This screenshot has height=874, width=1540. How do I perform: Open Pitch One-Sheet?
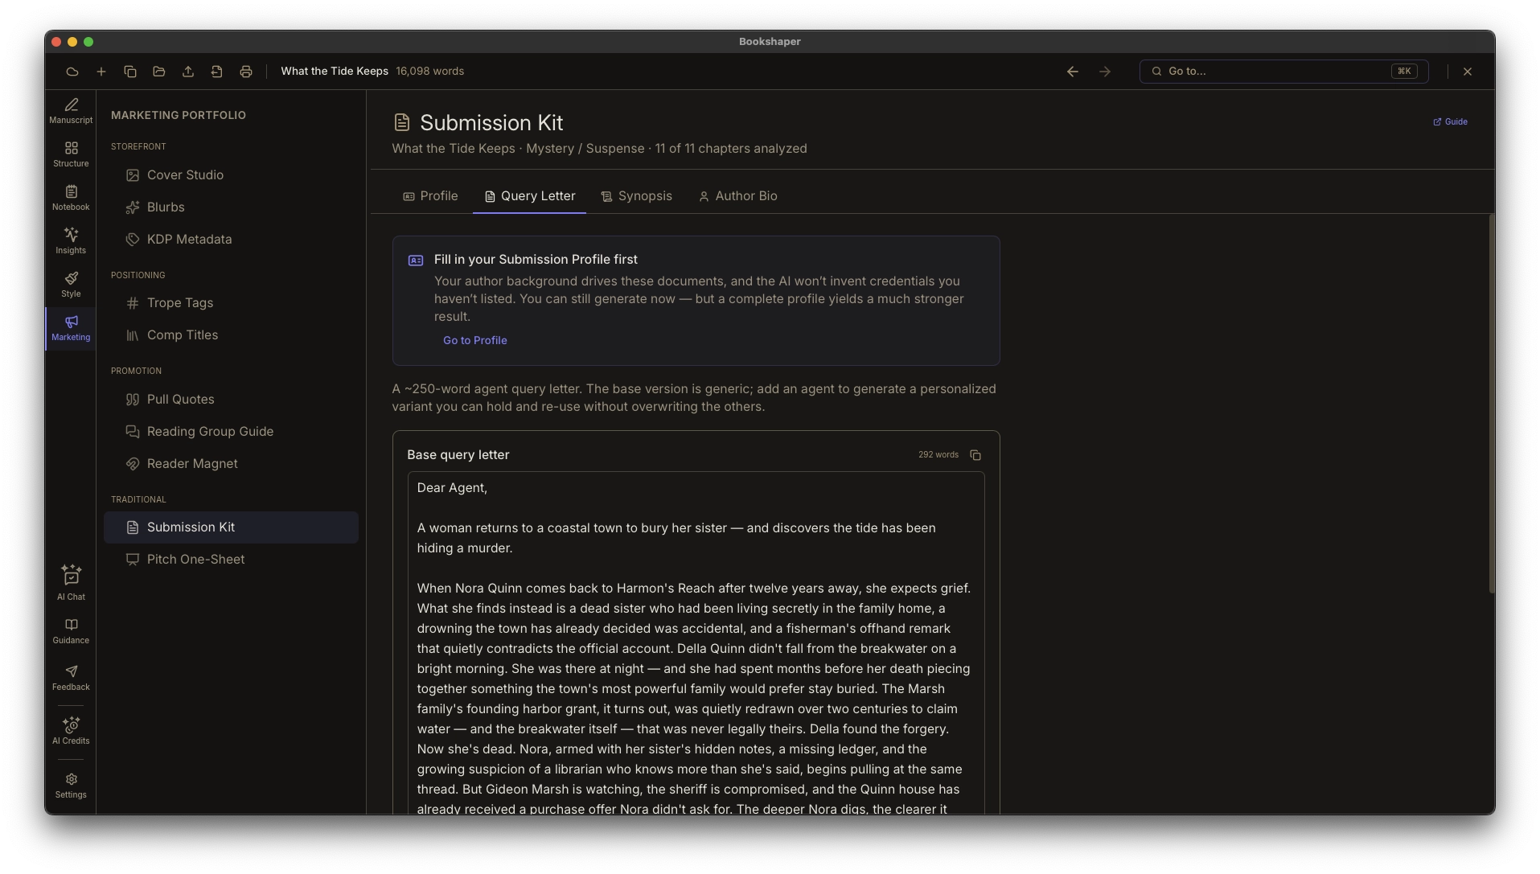click(231, 560)
